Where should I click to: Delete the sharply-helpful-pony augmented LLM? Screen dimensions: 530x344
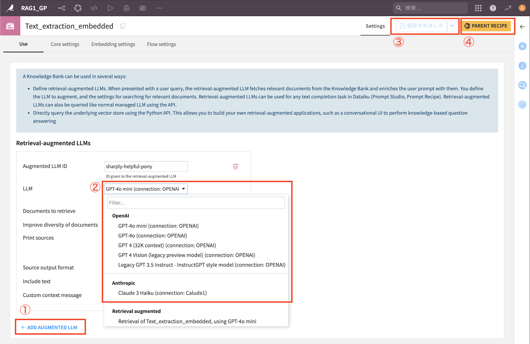(236, 166)
